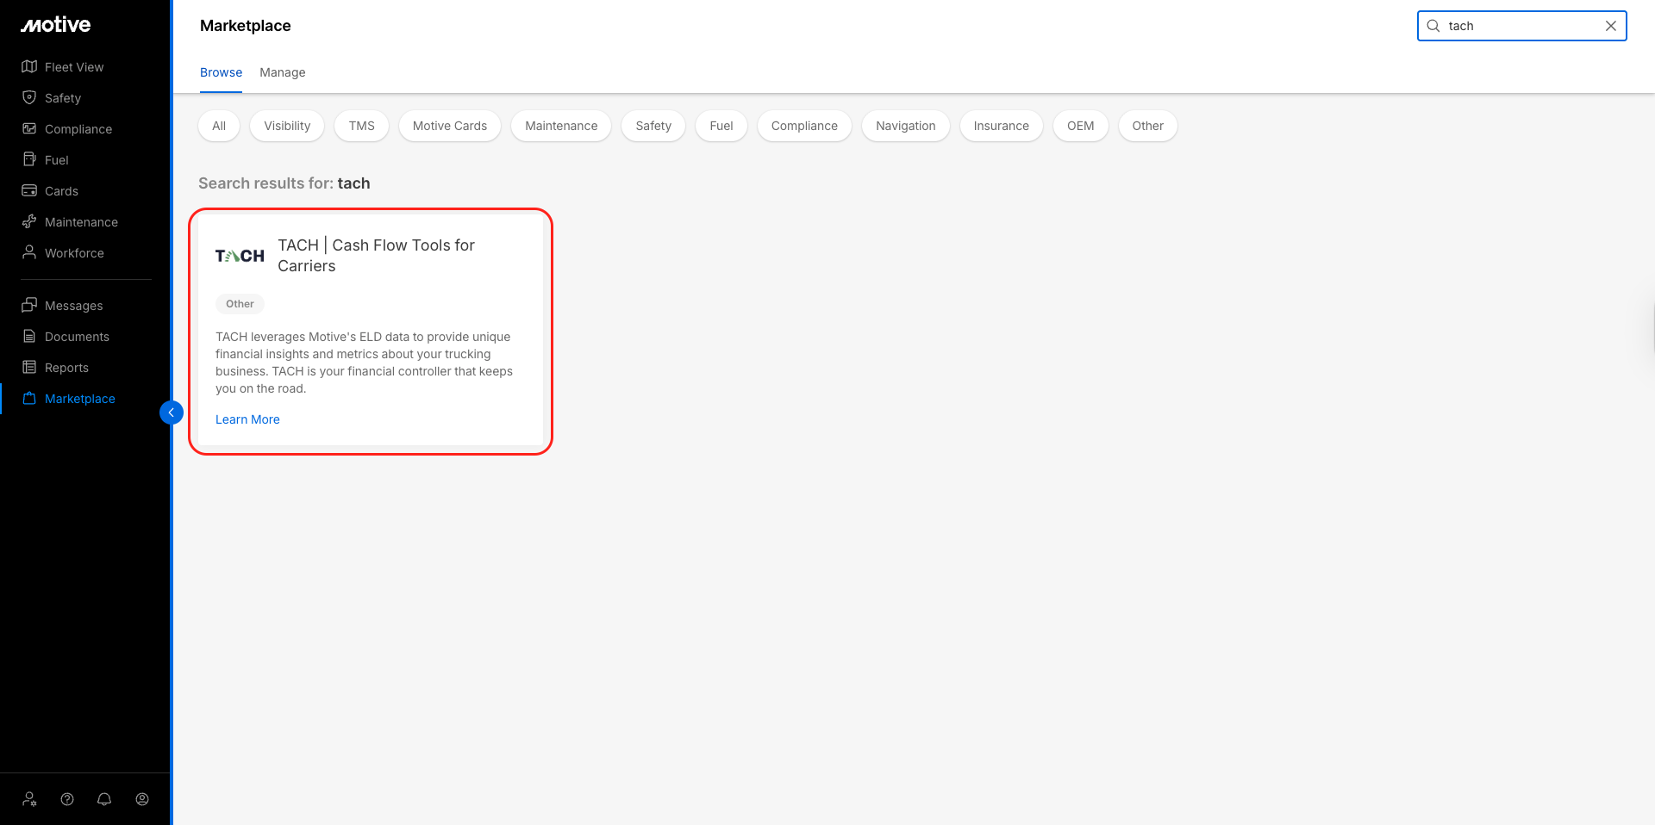This screenshot has width=1655, height=825.
Task: Navigate to Fuel in the sidebar
Action: coord(57,160)
